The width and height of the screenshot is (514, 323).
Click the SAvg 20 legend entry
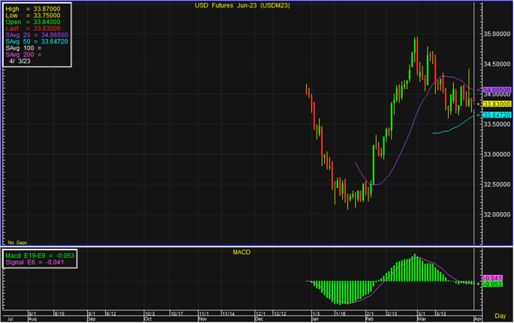(x=37, y=34)
